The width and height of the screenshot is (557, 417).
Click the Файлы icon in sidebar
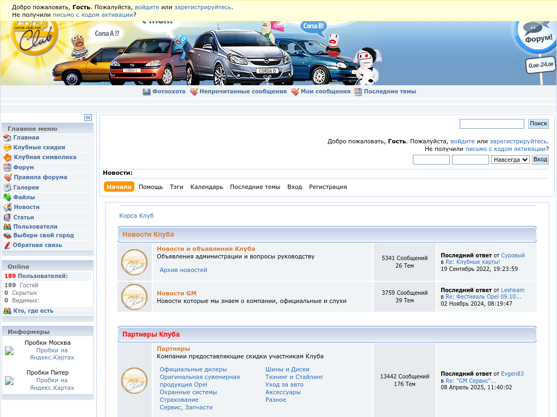pos(7,198)
